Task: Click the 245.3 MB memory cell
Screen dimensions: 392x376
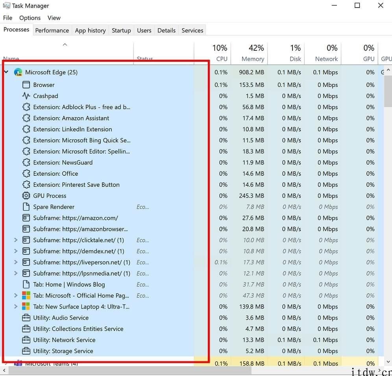Action: click(251, 195)
